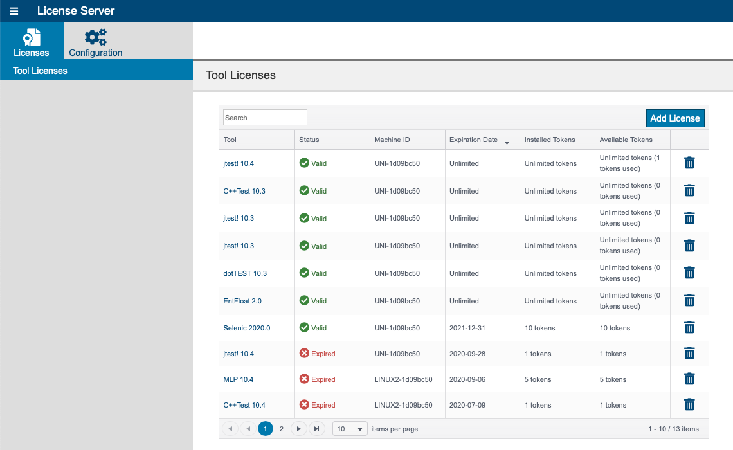This screenshot has width=733, height=450.
Task: Select Tool Licenses in the sidebar
Action: tap(96, 71)
